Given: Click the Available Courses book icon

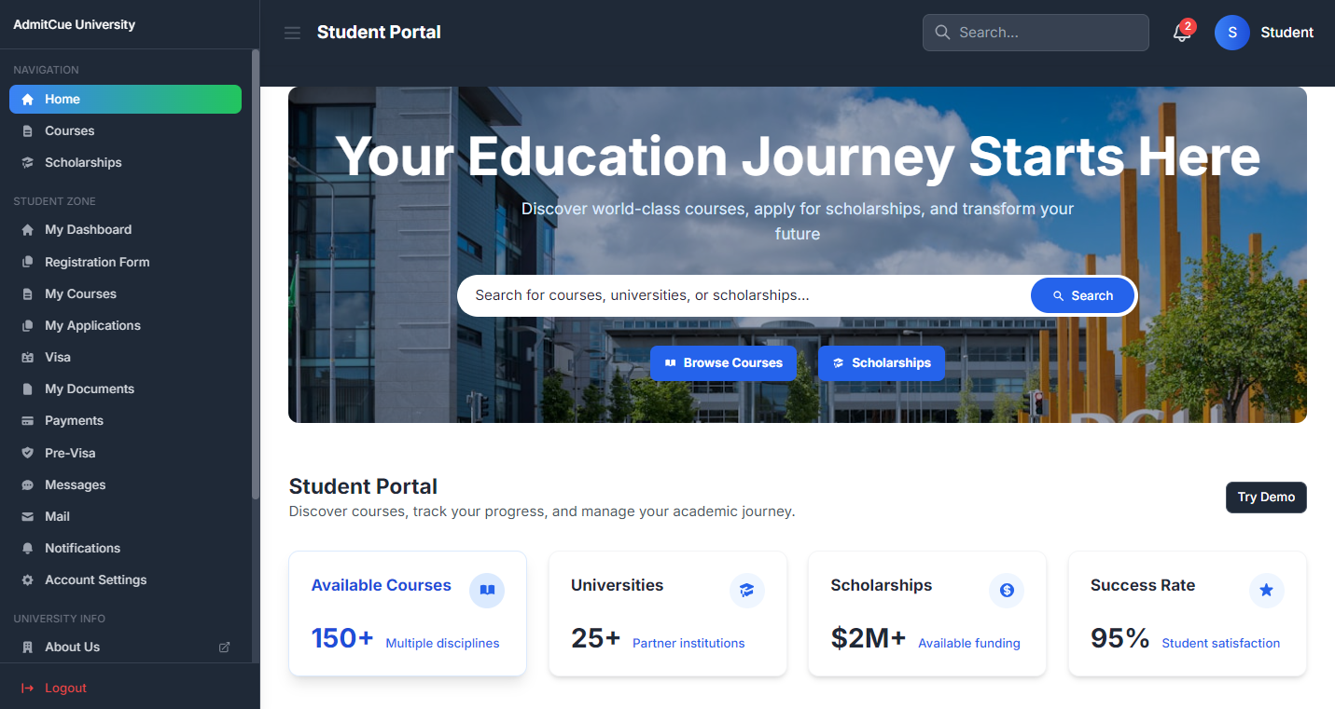Looking at the screenshot, I should (x=486, y=590).
